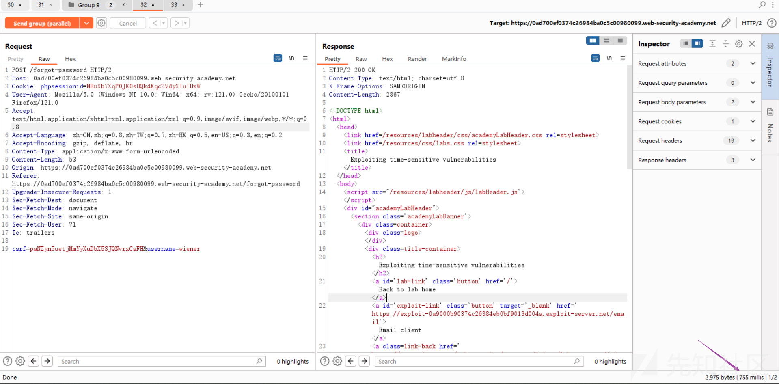This screenshot has width=779, height=384.
Task: Switch to Repeater tab 31
Action: [41, 5]
